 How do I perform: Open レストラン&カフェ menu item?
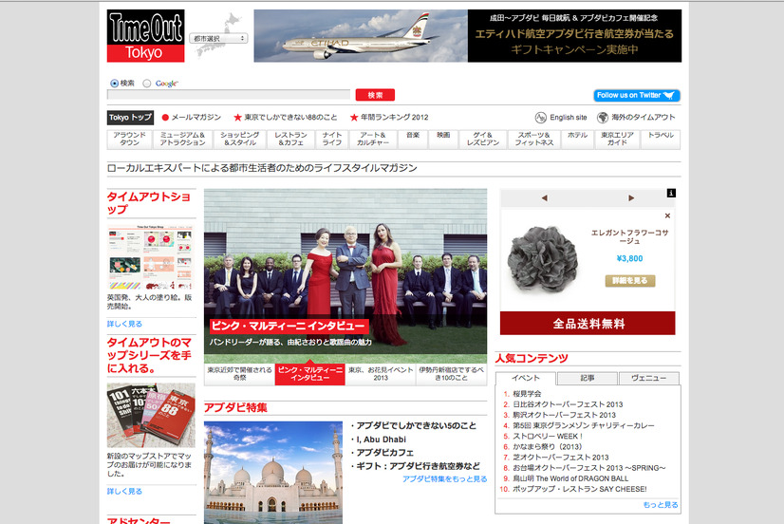(291, 139)
